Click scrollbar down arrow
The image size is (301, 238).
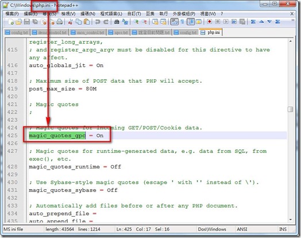click(291, 220)
